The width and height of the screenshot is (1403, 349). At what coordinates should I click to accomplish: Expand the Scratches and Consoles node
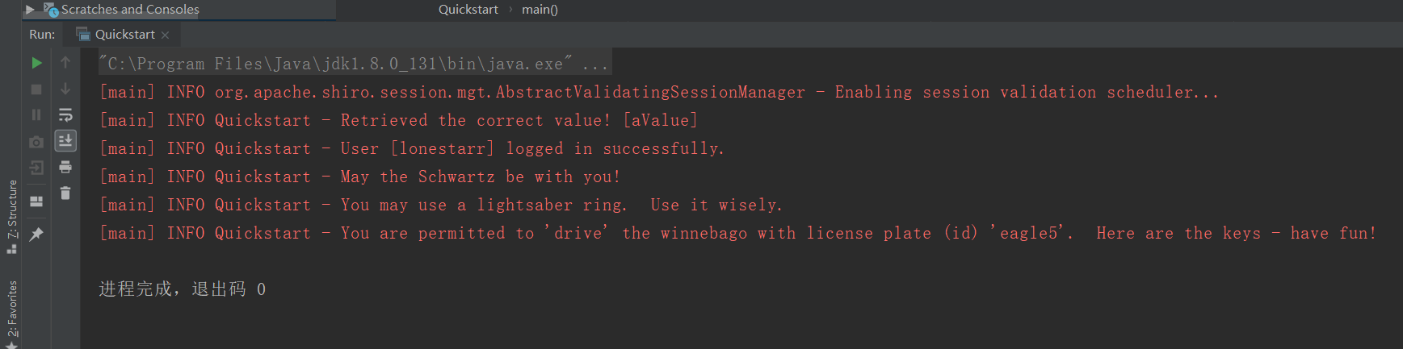[30, 10]
